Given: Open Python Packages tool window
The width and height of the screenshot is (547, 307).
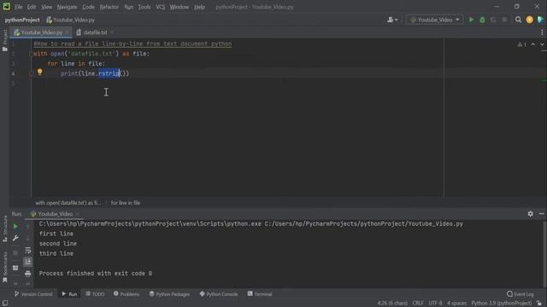Looking at the screenshot, I should 169,294.
